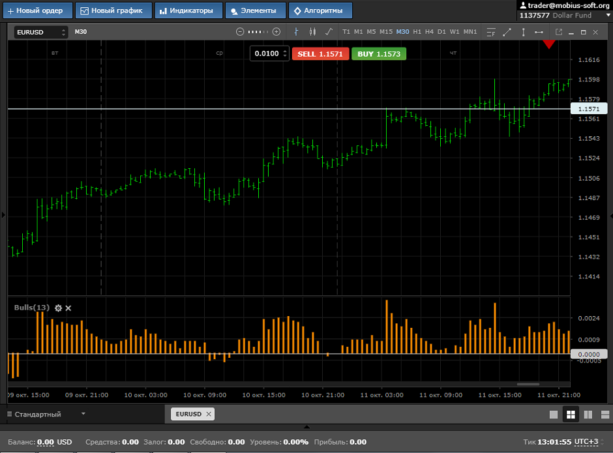Click the Уровень 0.00% value
This screenshot has height=453, width=613.
point(296,442)
